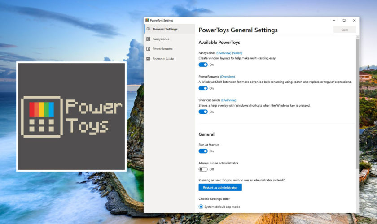Click the large PowerToys logo image

pyautogui.click(x=71, y=116)
